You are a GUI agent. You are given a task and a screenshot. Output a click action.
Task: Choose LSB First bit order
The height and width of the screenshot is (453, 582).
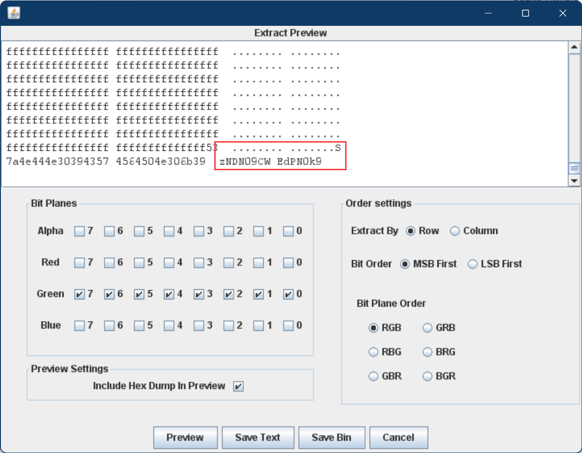(472, 264)
